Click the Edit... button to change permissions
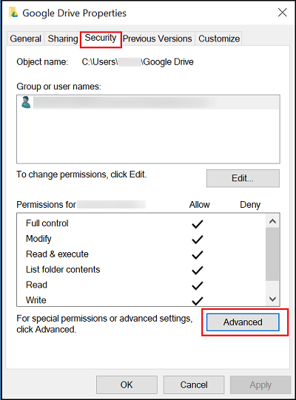 pyautogui.click(x=243, y=178)
